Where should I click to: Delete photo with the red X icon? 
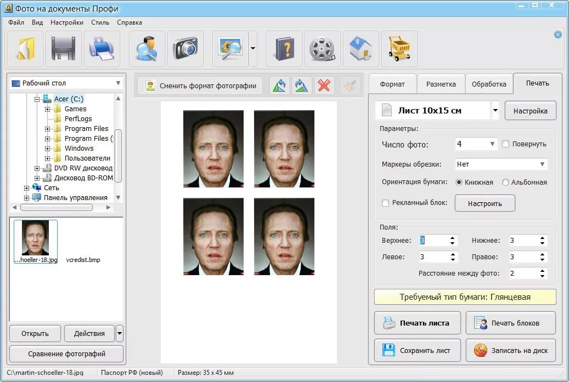click(x=324, y=86)
